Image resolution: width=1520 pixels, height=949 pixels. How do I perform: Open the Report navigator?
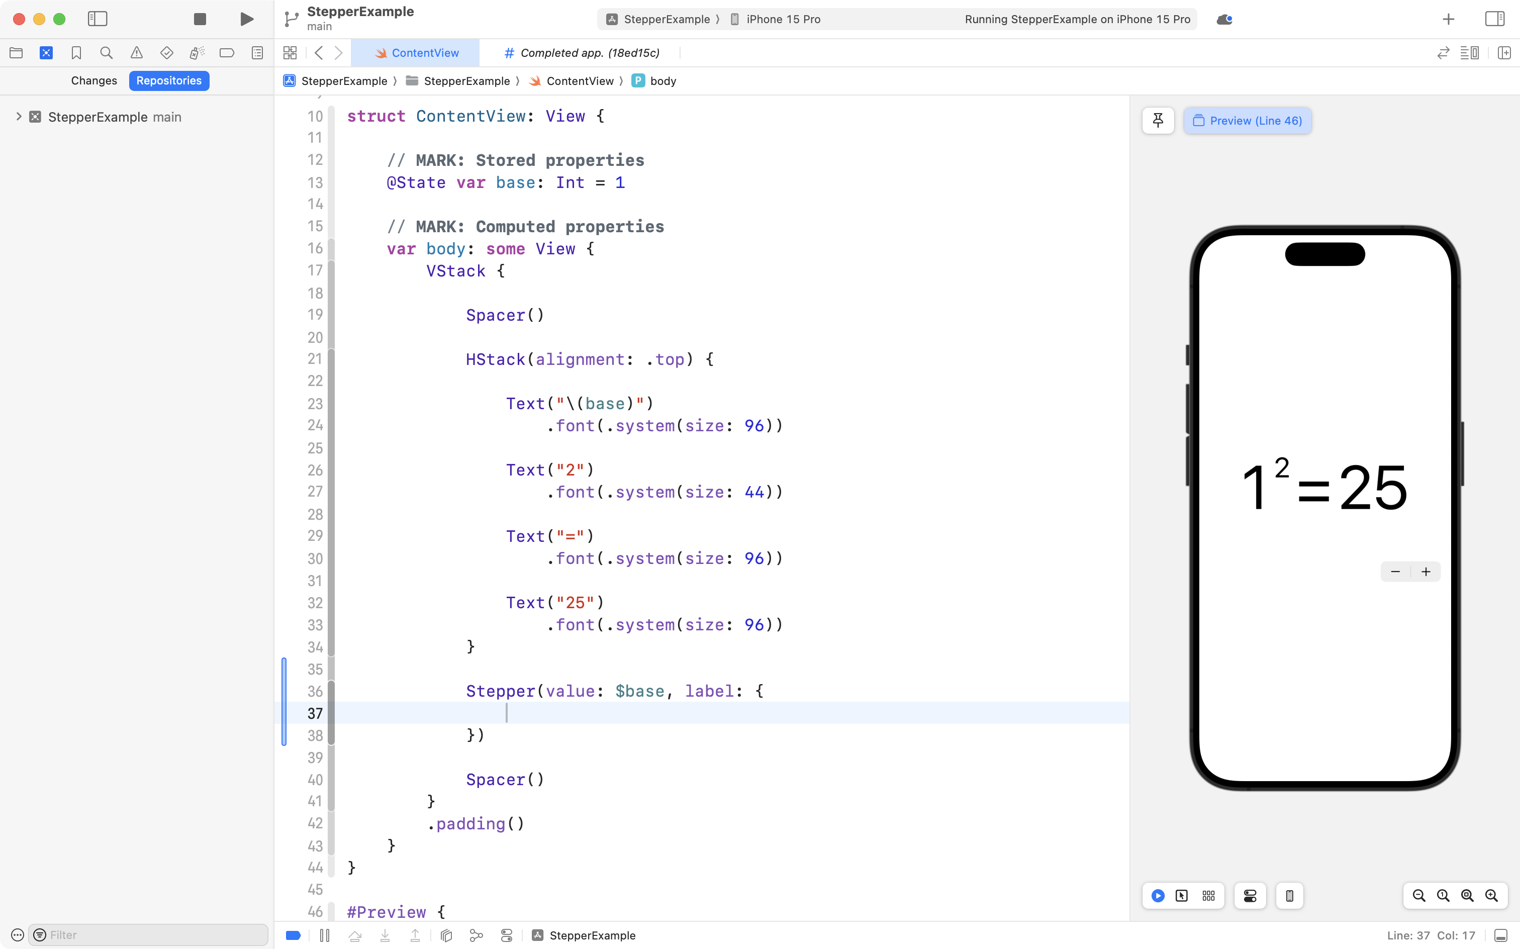(257, 53)
